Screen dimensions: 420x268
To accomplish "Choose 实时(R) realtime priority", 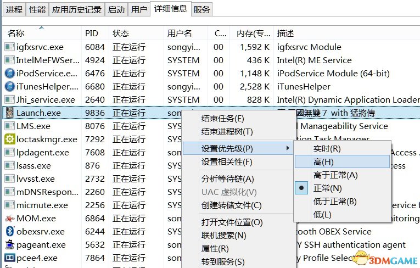I will tap(327, 149).
